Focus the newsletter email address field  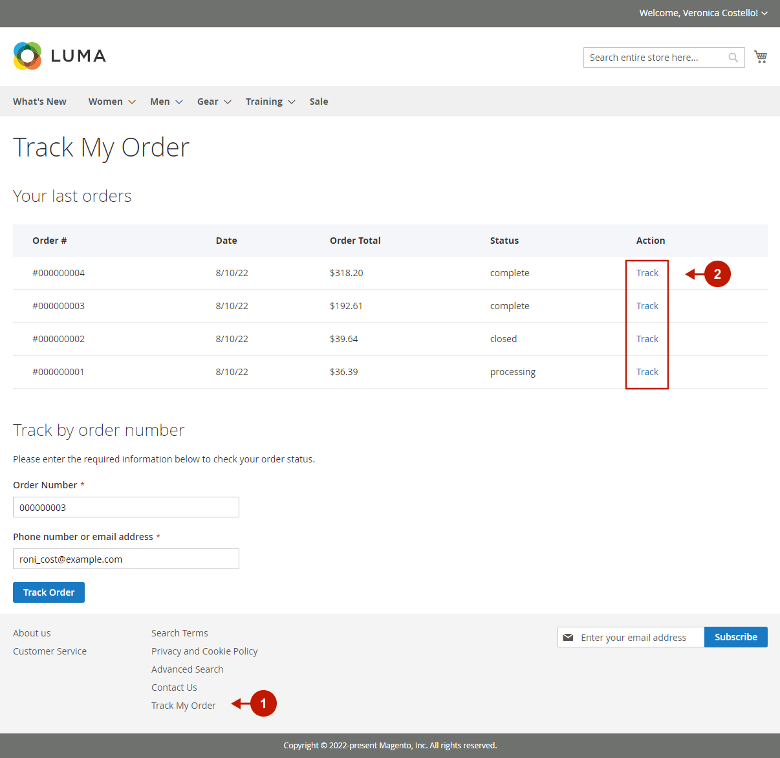point(639,638)
